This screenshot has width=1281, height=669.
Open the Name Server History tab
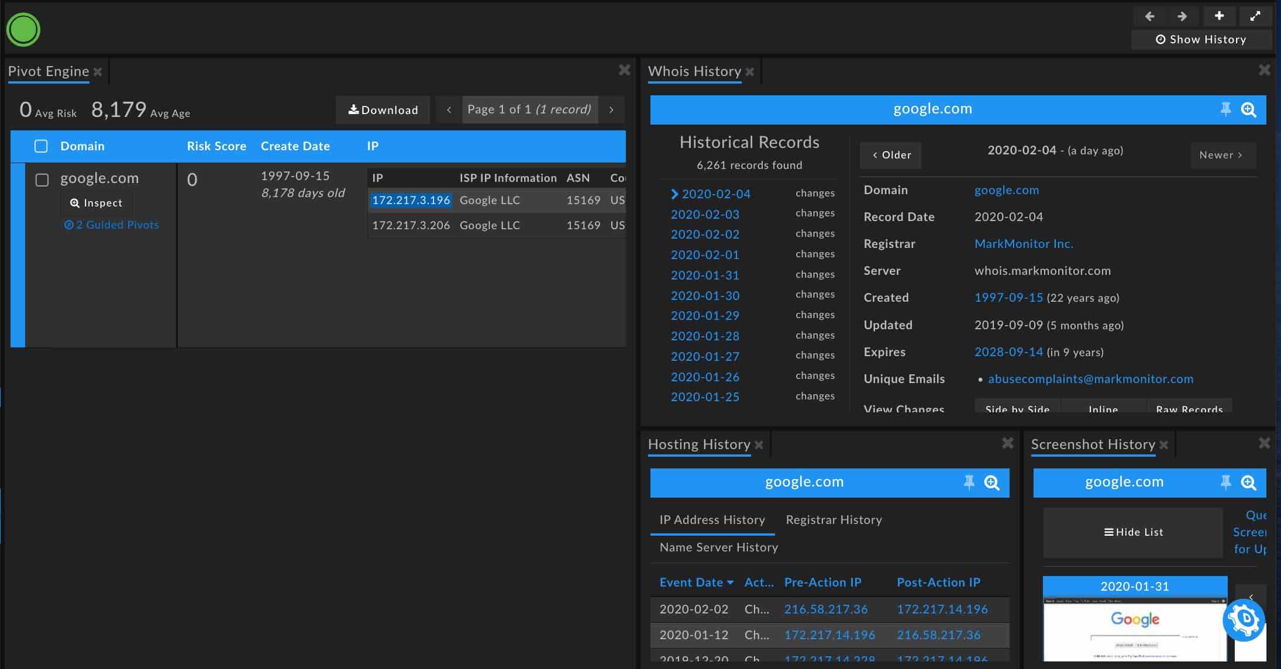tap(718, 547)
